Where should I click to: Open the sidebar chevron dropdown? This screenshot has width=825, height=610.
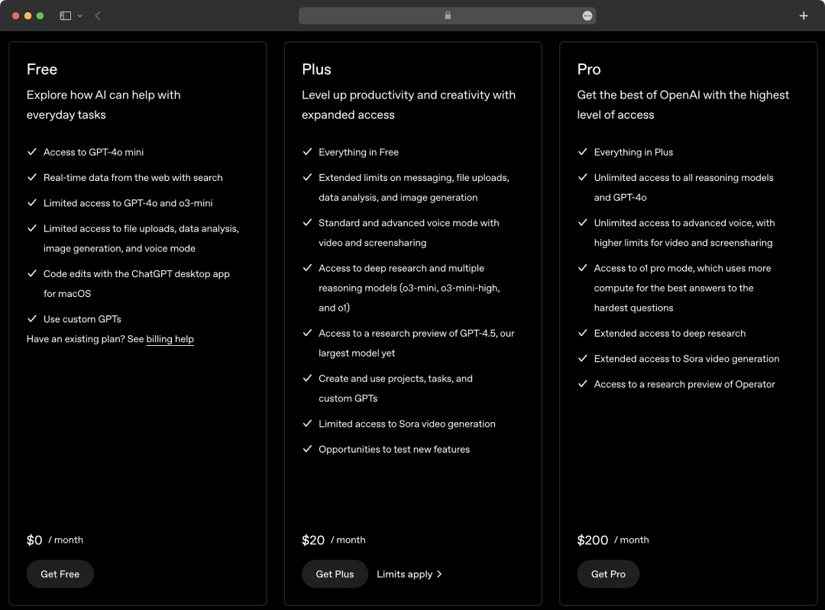pos(79,15)
